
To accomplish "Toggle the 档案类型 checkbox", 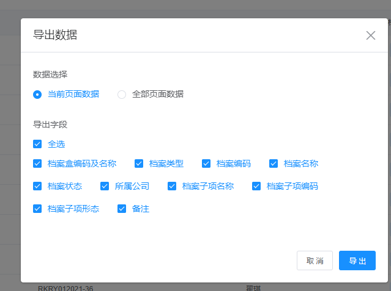I will 139,163.
